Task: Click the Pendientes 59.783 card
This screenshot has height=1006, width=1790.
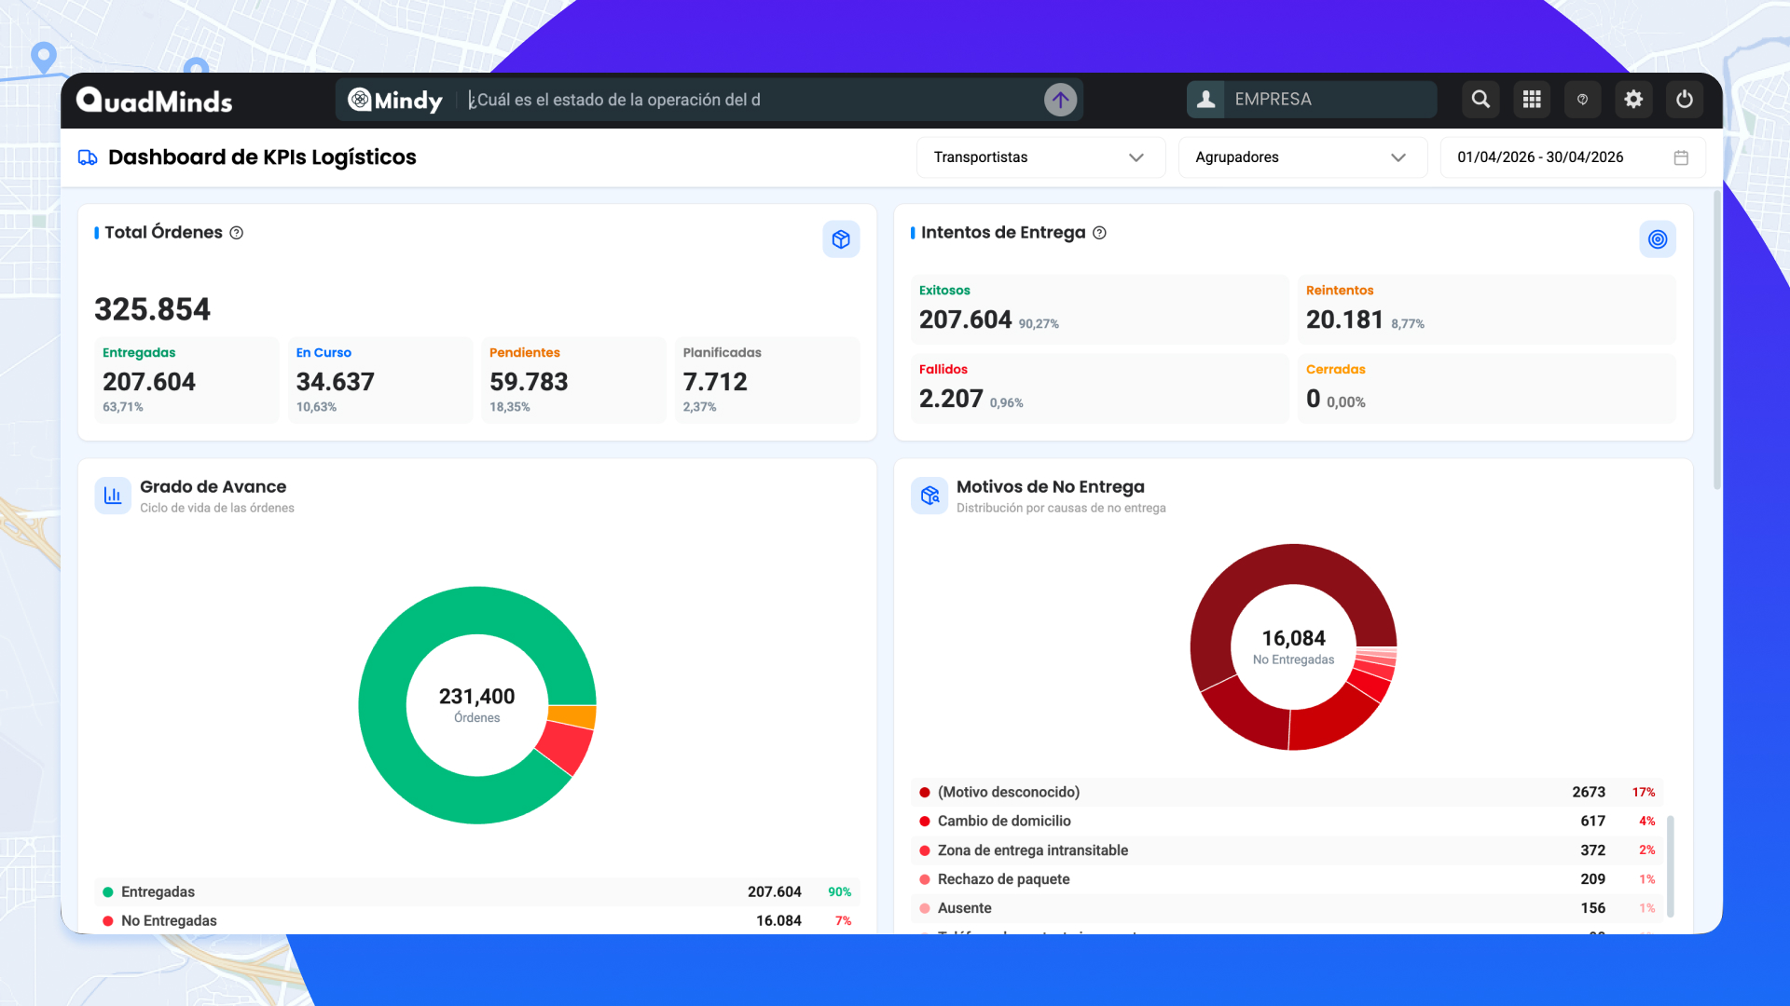Action: click(x=573, y=381)
